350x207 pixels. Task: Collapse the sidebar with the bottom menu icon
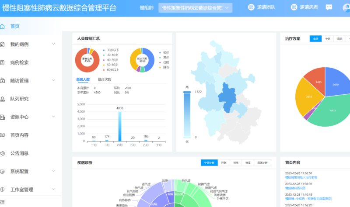click(3, 201)
